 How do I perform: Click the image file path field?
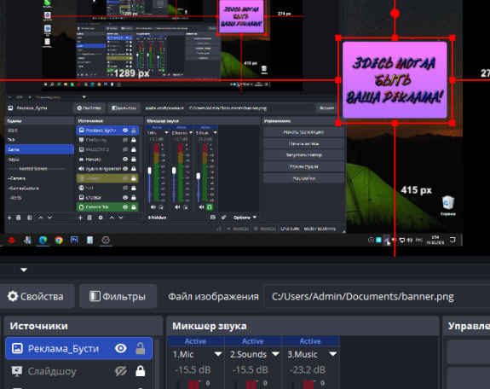(x=377, y=296)
